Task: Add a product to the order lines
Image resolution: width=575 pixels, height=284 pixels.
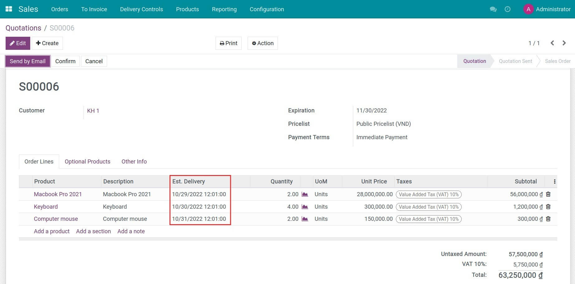Action: pos(51,231)
